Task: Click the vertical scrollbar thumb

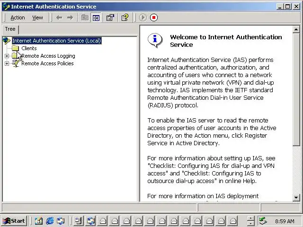Action: pos(296,89)
